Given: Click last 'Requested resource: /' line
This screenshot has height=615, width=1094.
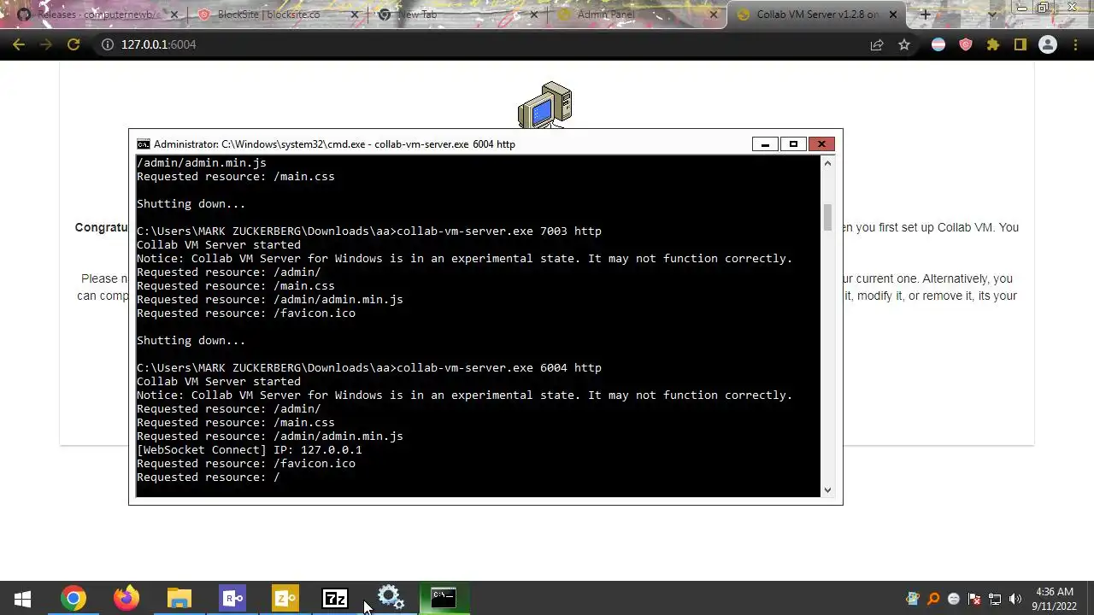Looking at the screenshot, I should 209,477.
